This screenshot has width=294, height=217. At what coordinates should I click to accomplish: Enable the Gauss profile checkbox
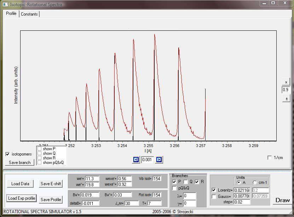pyautogui.click(x=214, y=197)
